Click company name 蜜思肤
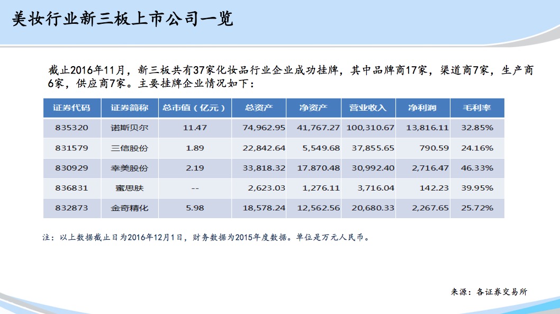The height and width of the screenshot is (314, 560). (x=129, y=188)
